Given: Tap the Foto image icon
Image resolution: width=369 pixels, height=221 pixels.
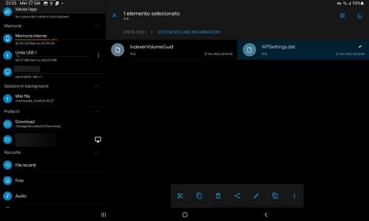Looking at the screenshot, I should click(x=7, y=181).
